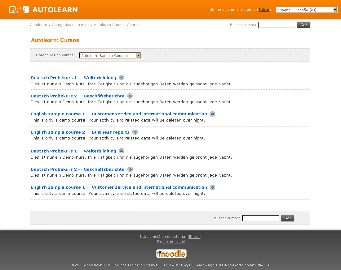Click the Go! button beside the header search
Screen dimensions: 341x270
click(x=303, y=25)
